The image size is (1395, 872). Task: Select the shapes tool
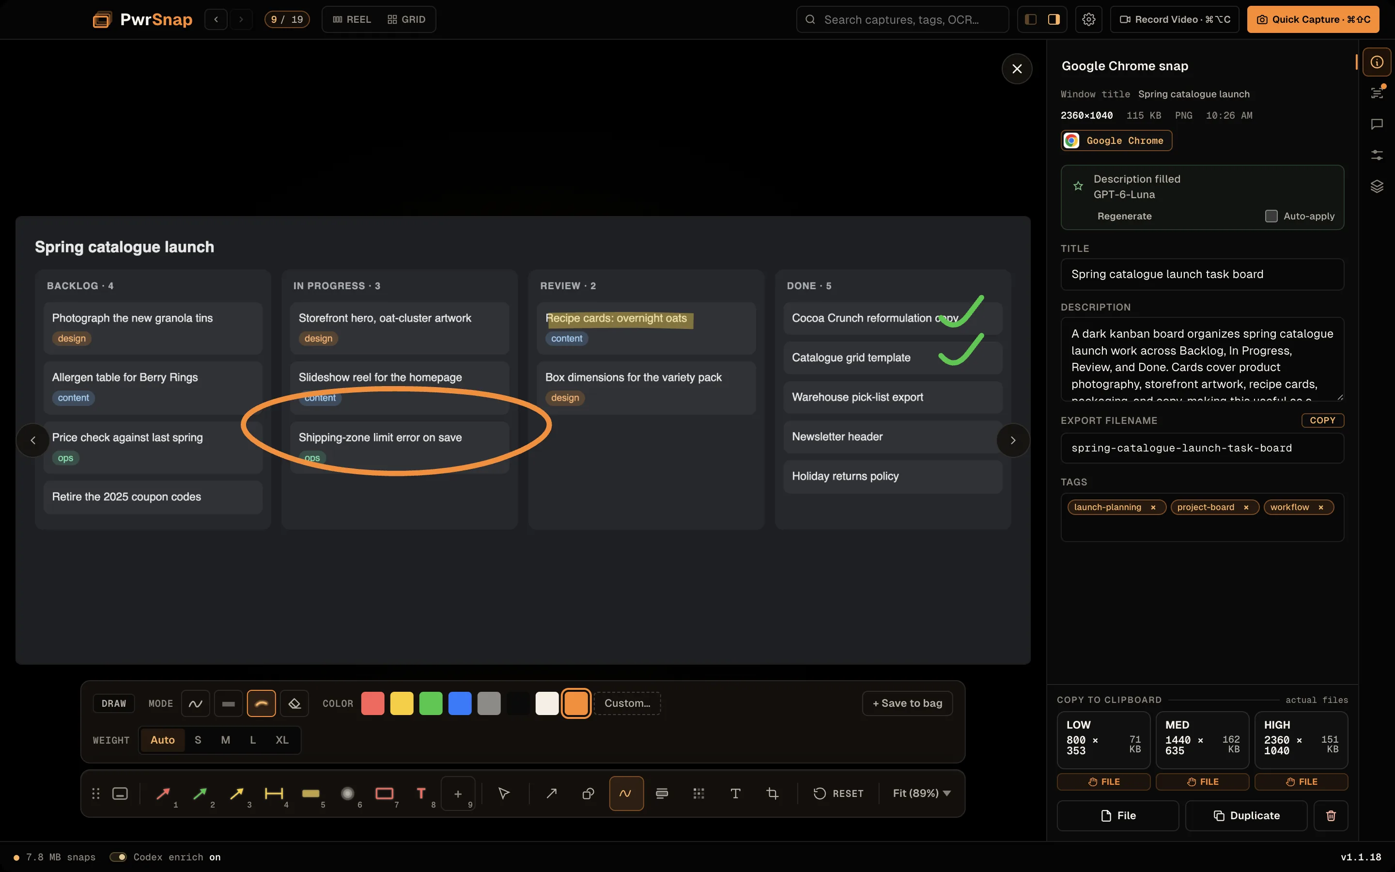[589, 794]
